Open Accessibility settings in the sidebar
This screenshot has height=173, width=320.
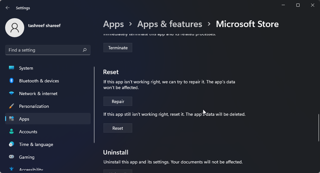(x=31, y=169)
